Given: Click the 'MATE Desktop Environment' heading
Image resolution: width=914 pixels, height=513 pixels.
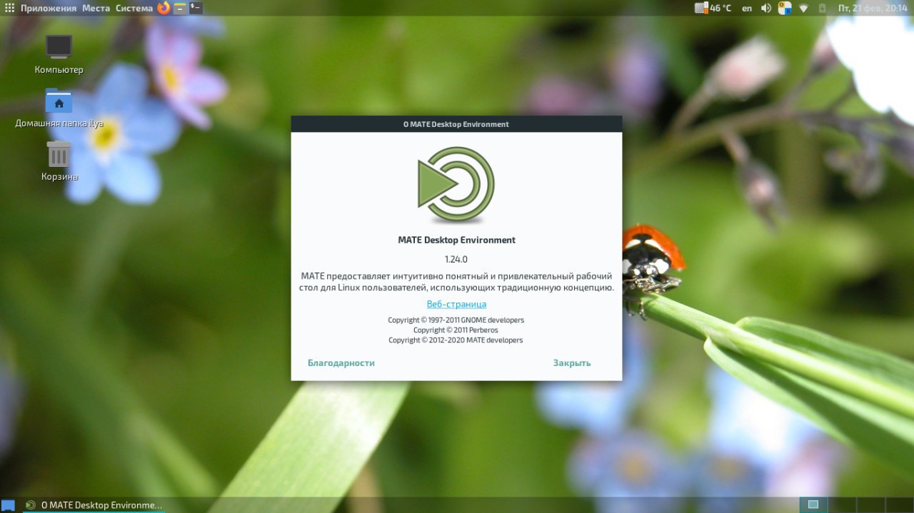Looking at the screenshot, I should coord(456,240).
